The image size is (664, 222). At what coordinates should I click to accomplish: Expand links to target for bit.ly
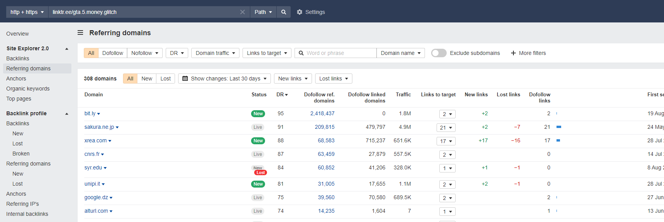coord(447,114)
